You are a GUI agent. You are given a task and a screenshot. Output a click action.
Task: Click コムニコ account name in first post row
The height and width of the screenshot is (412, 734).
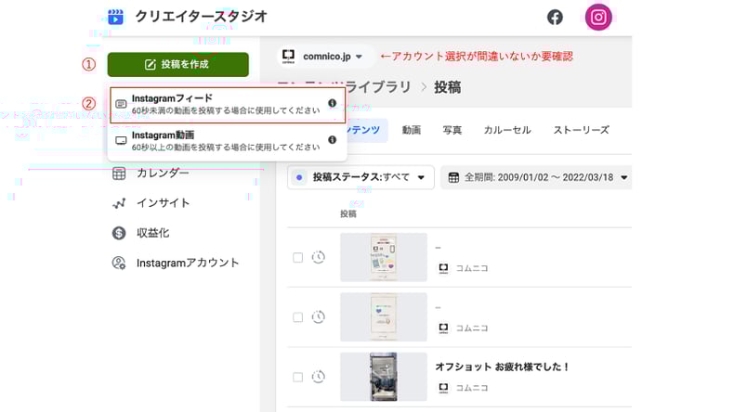[x=472, y=268]
